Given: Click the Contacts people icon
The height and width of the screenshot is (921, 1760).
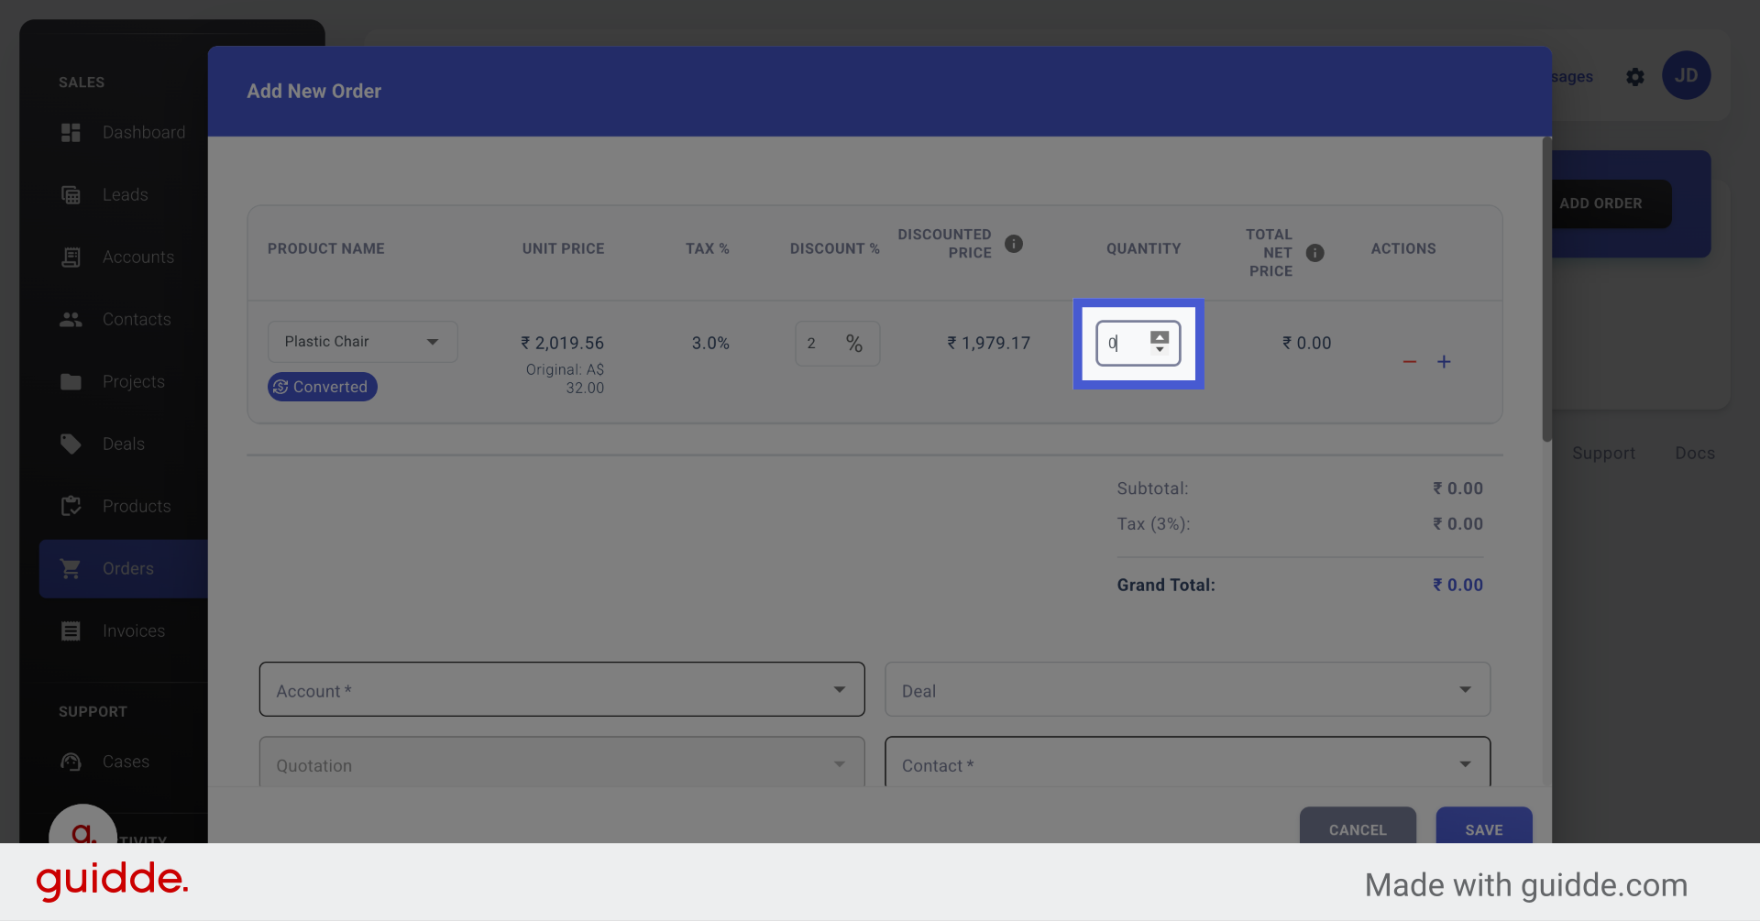Looking at the screenshot, I should 71,320.
